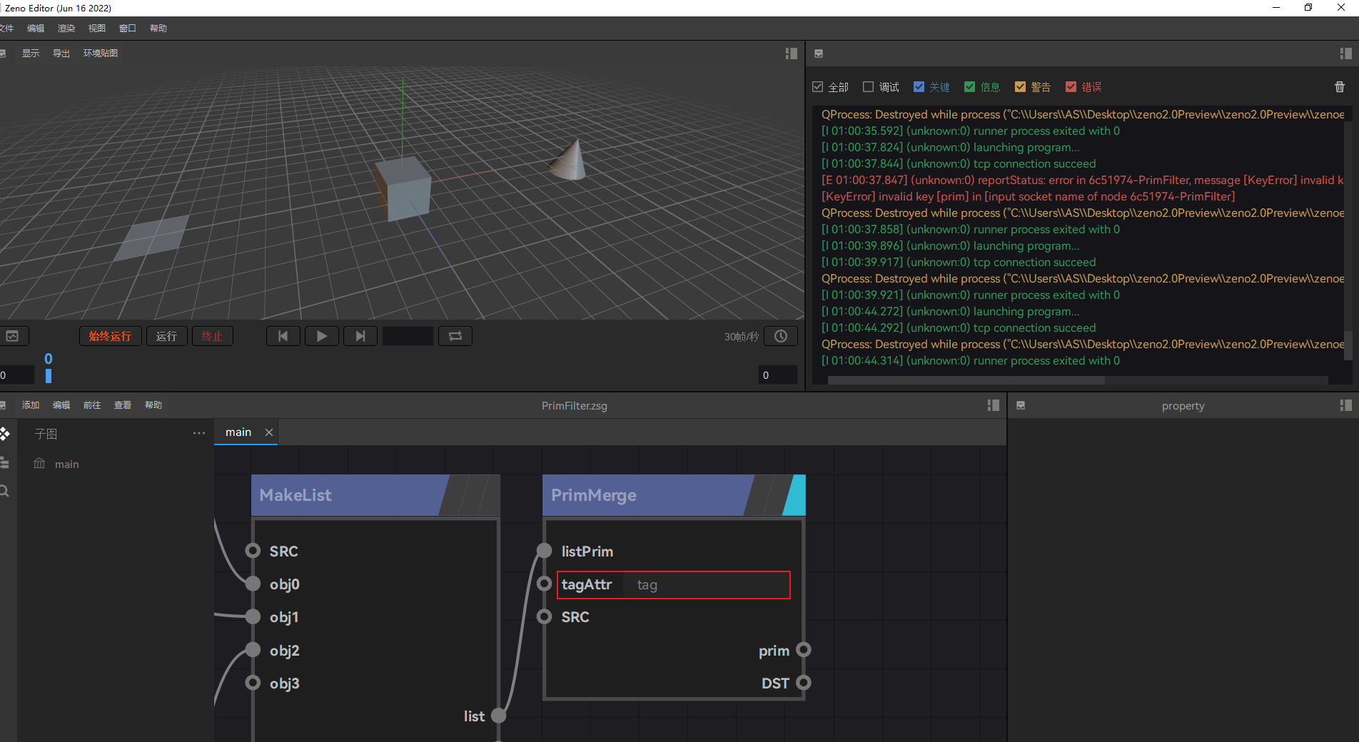Open the 查看 menu in node editor
Image resolution: width=1359 pixels, height=742 pixels.
tap(123, 405)
